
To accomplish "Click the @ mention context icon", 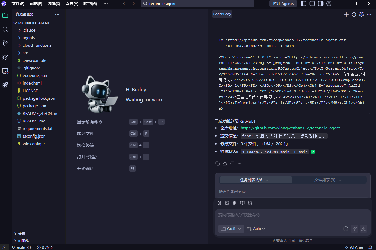I will click(x=219, y=203).
